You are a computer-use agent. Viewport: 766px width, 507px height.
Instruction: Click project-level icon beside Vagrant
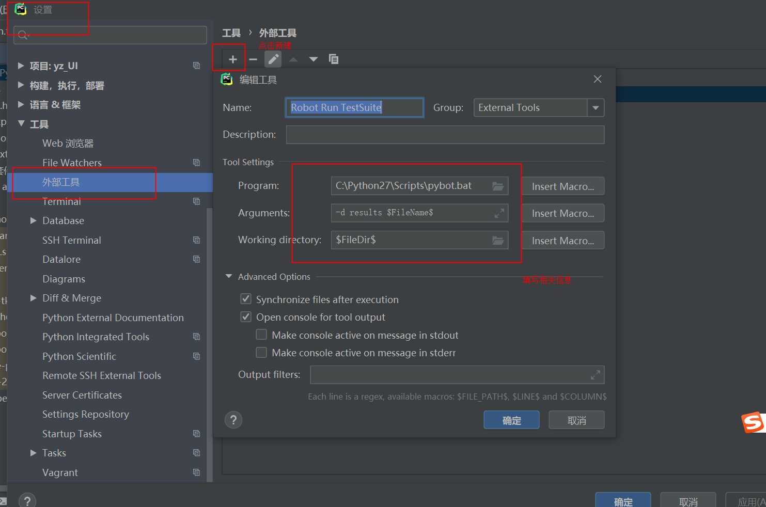pos(196,472)
